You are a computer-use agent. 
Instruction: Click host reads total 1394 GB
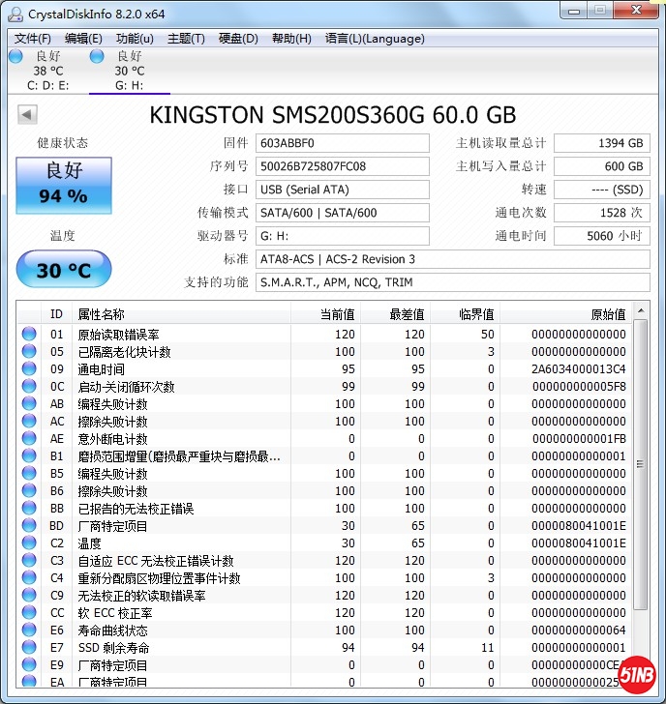[x=602, y=143]
